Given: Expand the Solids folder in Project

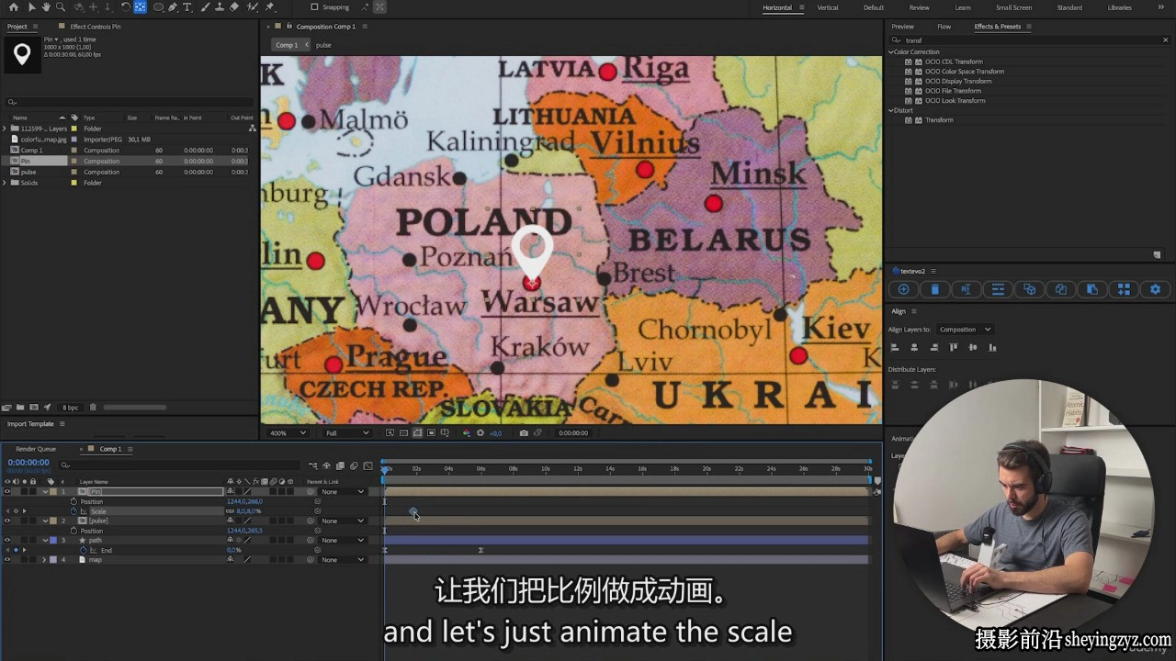Looking at the screenshot, I should tap(5, 183).
